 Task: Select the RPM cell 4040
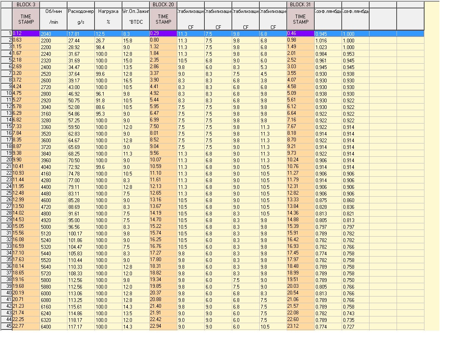53,167
